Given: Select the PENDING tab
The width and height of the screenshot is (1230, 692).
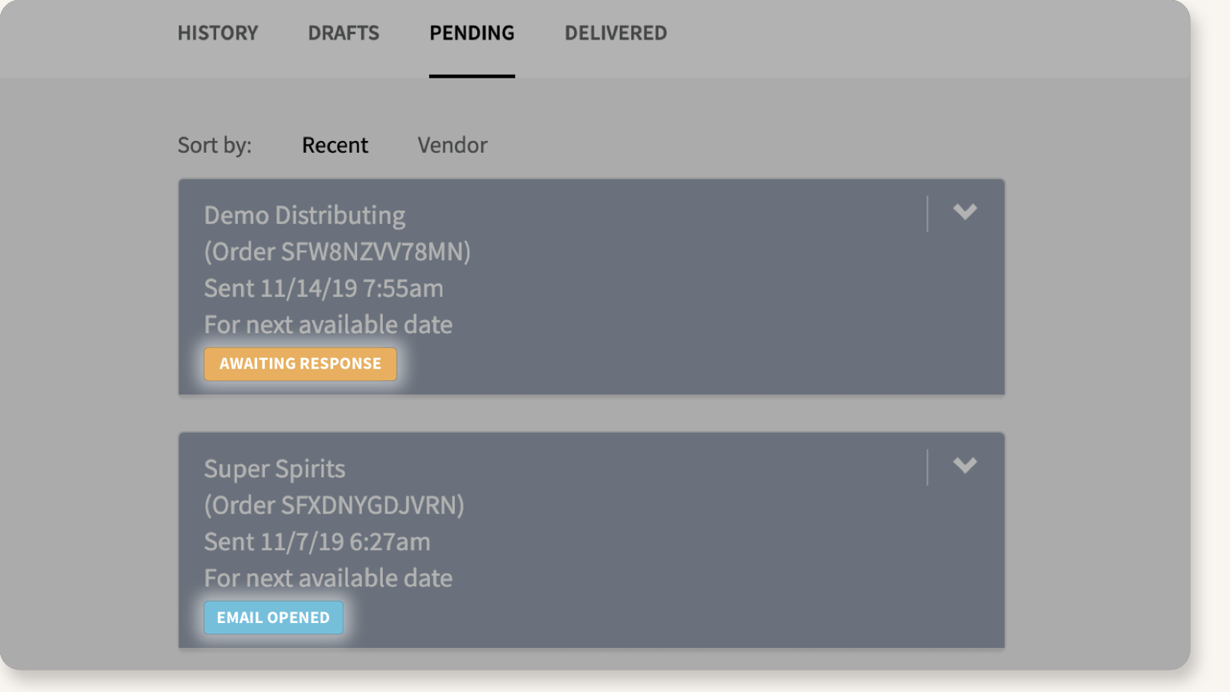Looking at the screenshot, I should pyautogui.click(x=471, y=33).
